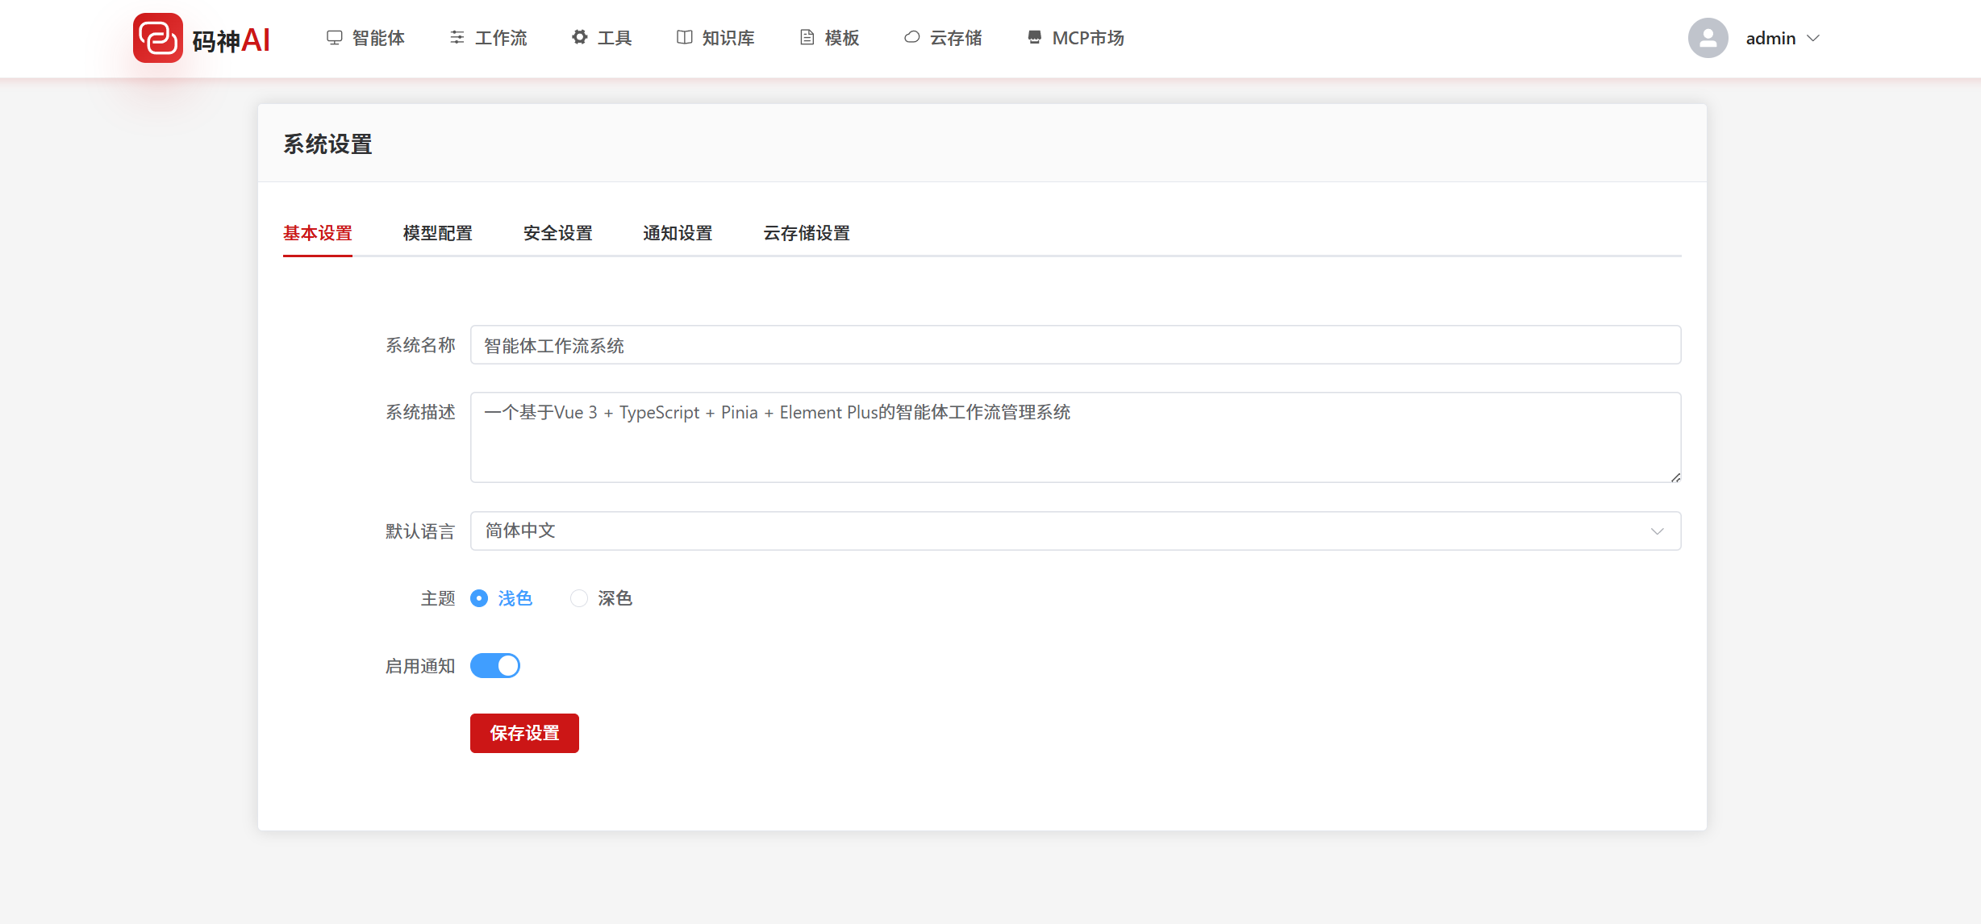This screenshot has height=924, width=1981.
Task: Click the 码神AI red logo icon
Action: tap(158, 38)
